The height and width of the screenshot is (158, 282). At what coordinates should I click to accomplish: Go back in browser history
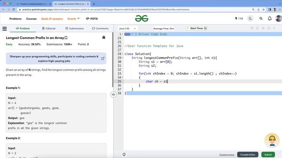(x=4, y=10)
